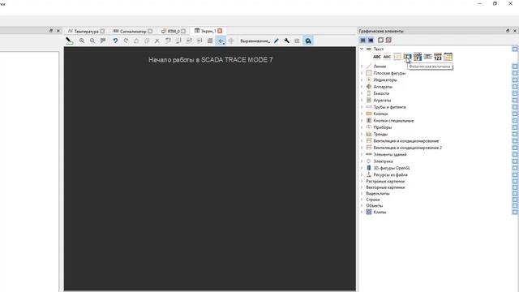Select Строки tree item
This screenshot has height=292, width=519.
373,200
